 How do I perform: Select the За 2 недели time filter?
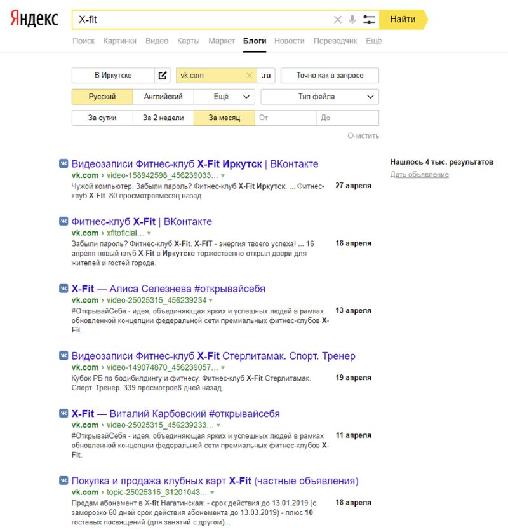pyautogui.click(x=163, y=118)
